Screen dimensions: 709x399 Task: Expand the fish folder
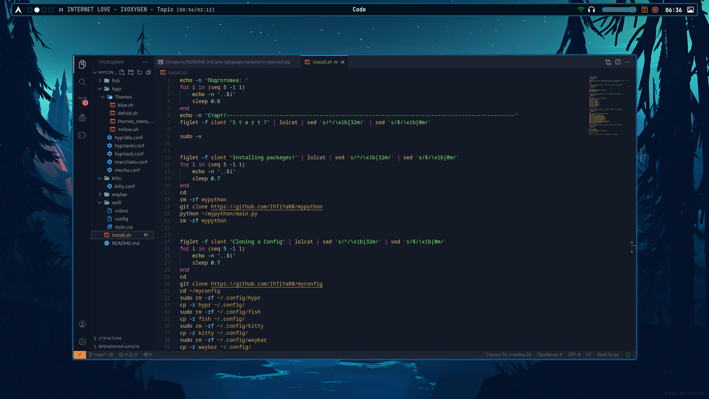tap(116, 81)
